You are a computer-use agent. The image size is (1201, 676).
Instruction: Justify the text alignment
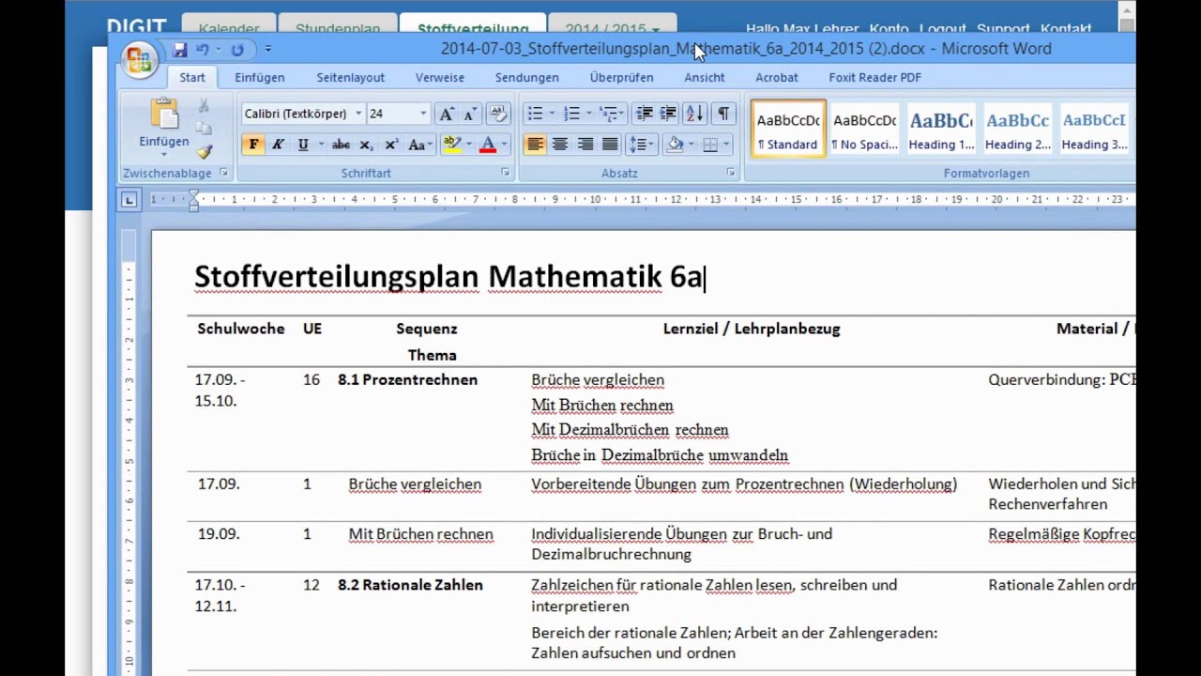point(609,145)
